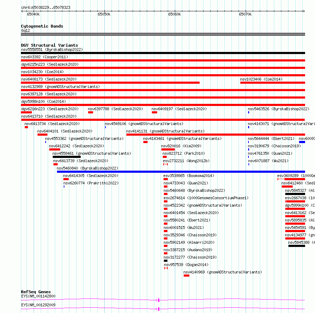
Task: Open nsv5644444 (Ebert2021) variant
Action: click(271, 138)
